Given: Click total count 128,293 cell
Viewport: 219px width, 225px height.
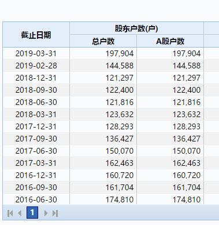Looking at the screenshot, I should 103,126.
